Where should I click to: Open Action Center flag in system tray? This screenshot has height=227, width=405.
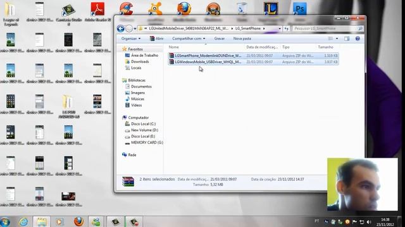click(x=354, y=221)
